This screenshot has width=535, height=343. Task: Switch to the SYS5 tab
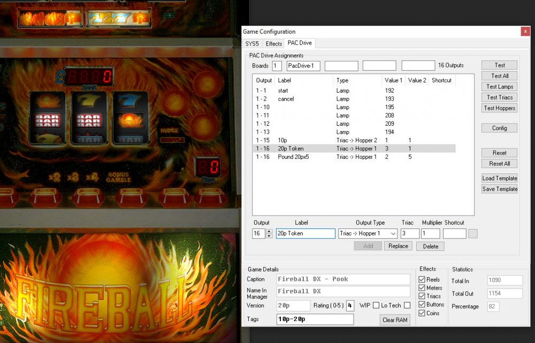coord(252,44)
